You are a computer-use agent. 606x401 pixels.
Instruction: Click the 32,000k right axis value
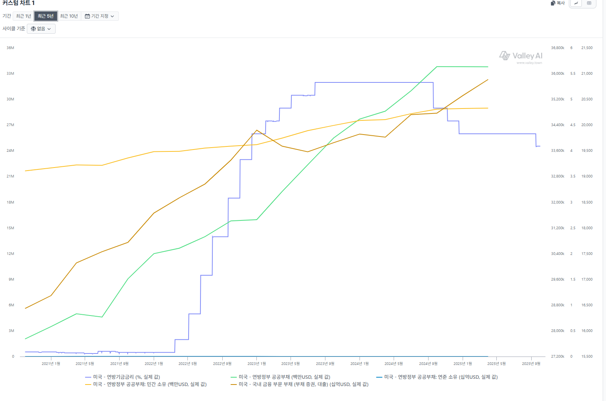point(558,202)
